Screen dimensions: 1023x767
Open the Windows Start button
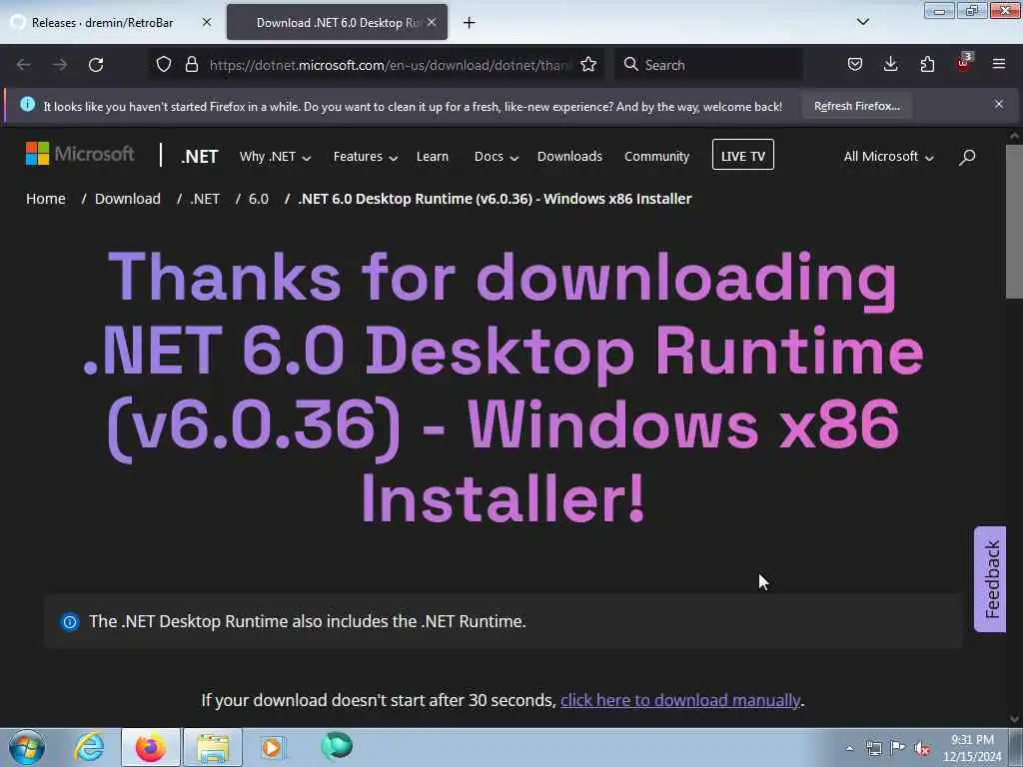(x=27, y=747)
